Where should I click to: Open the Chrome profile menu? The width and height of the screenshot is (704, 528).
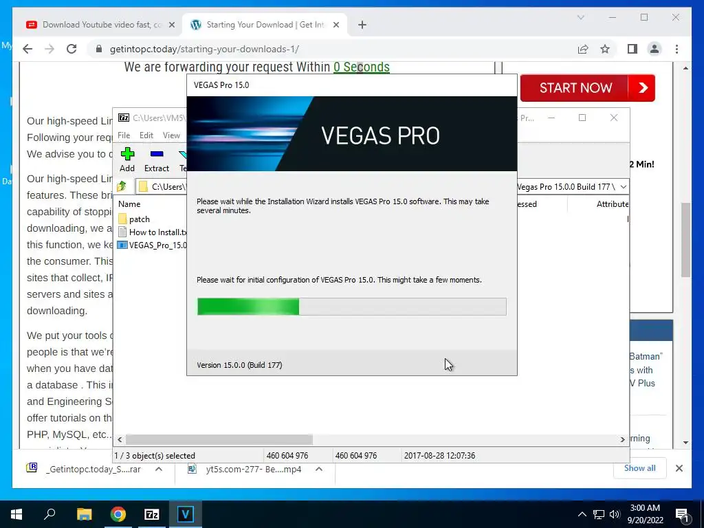tap(654, 49)
